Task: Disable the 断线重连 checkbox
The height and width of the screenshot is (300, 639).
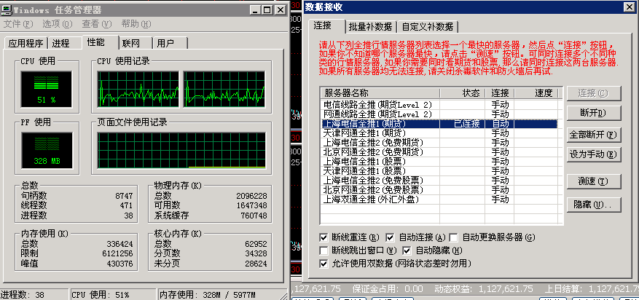Action: coord(324,237)
